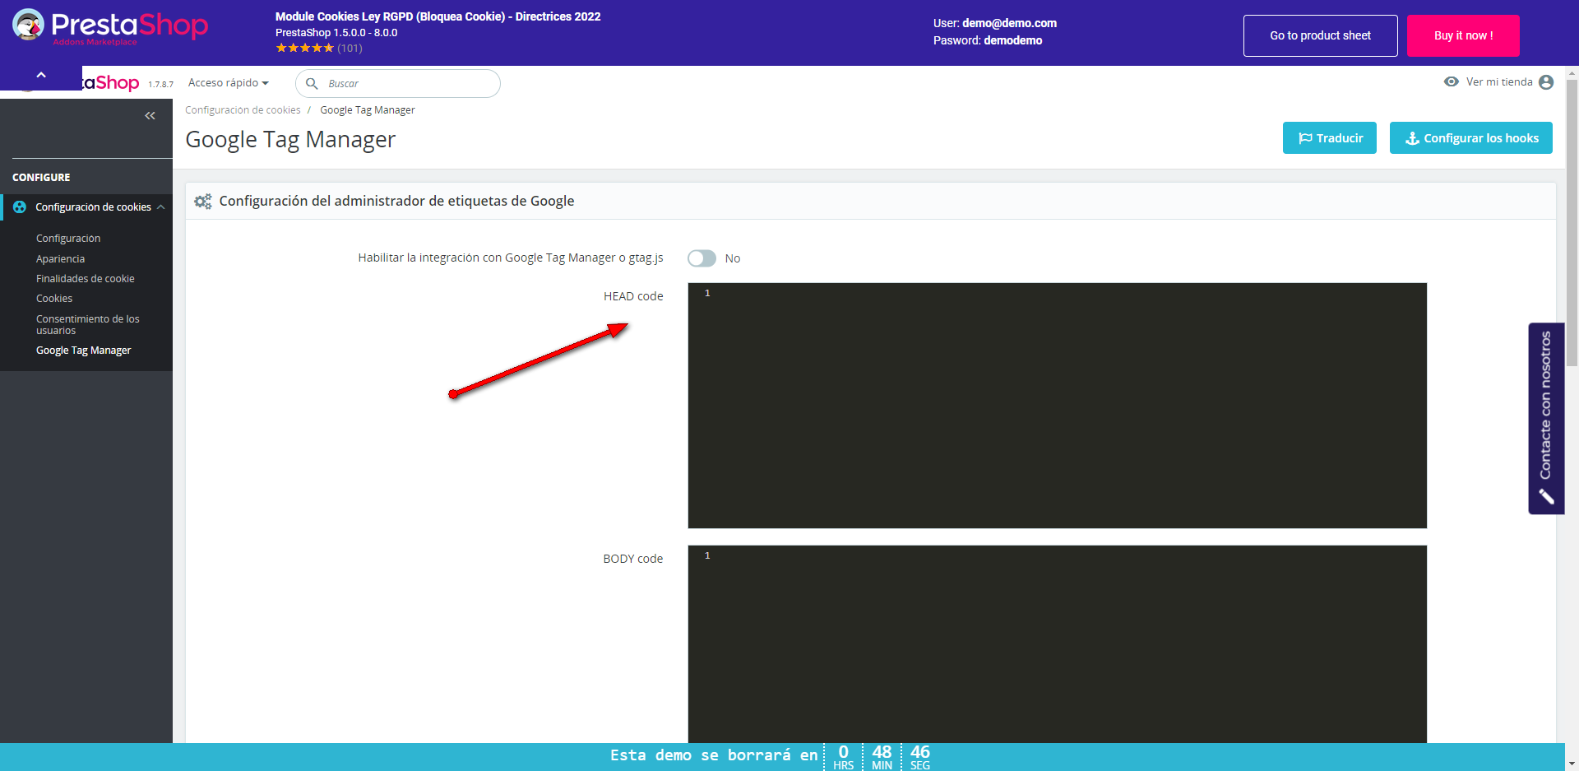Click the HEAD code label
Viewport: 1579px width, 771px height.
click(x=633, y=296)
